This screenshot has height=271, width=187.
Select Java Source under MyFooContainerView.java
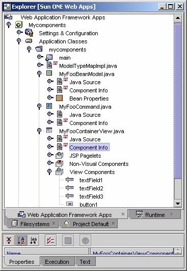coord(85,139)
